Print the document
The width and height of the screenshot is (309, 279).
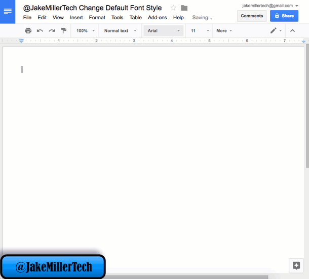coord(28,31)
